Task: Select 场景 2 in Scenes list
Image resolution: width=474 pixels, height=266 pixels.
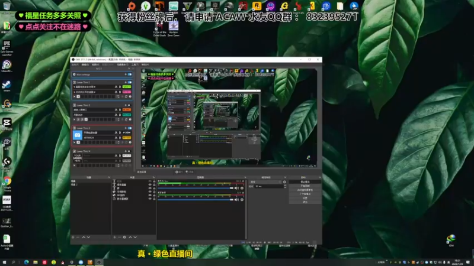Action: [x=75, y=184]
